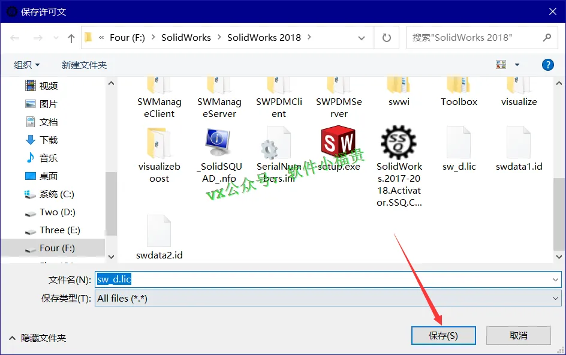Select the setup.exe SolidWorks installer
Screen dimensions: 566x355
pos(339,149)
